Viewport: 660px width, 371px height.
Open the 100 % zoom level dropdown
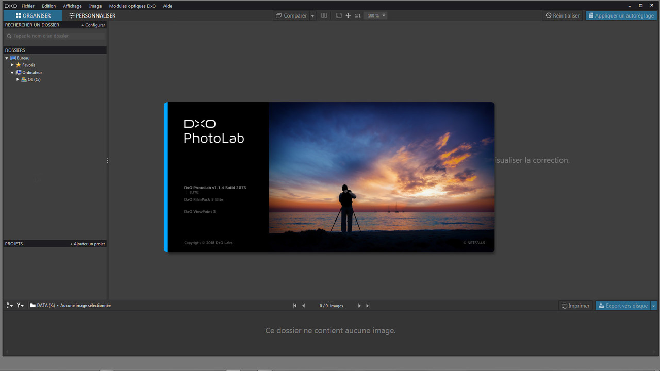376,16
